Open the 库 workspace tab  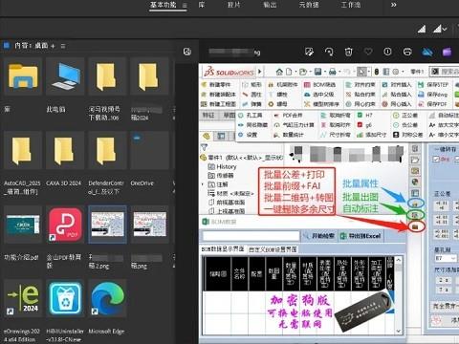pos(202,5)
